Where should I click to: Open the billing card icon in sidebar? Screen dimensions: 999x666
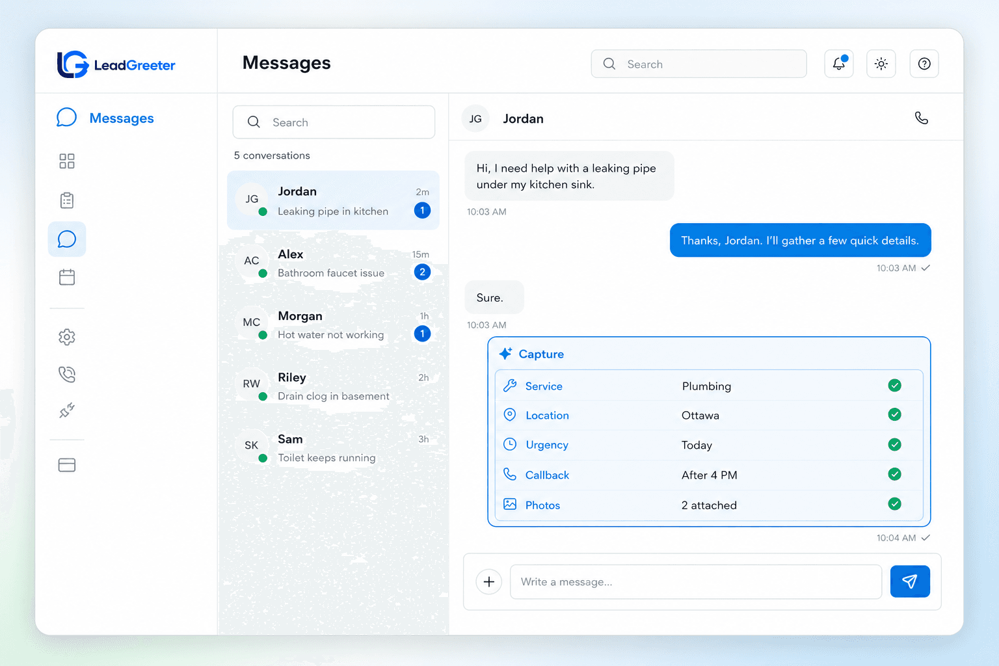coord(67,465)
